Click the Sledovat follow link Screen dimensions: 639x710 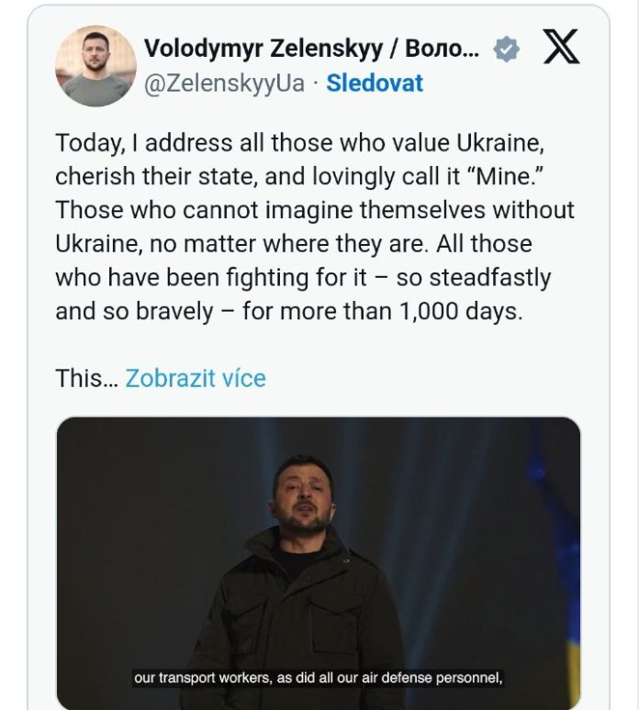pyautogui.click(x=375, y=83)
